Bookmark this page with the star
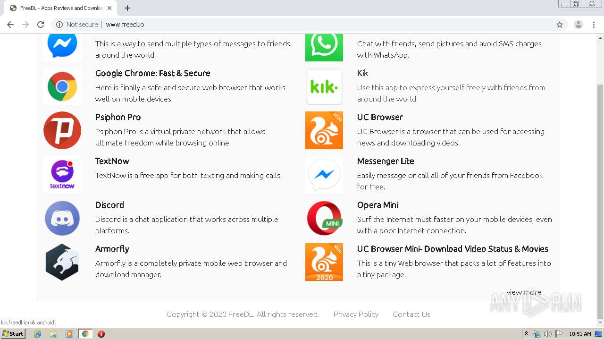Viewport: 604px width, 340px height. point(560,25)
